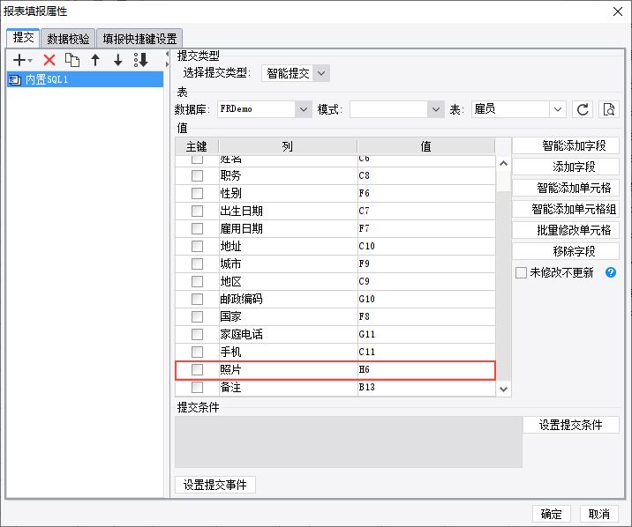The width and height of the screenshot is (632, 527).
Task: Toggle primary key checkbox for 备注
Action: pyautogui.click(x=197, y=388)
